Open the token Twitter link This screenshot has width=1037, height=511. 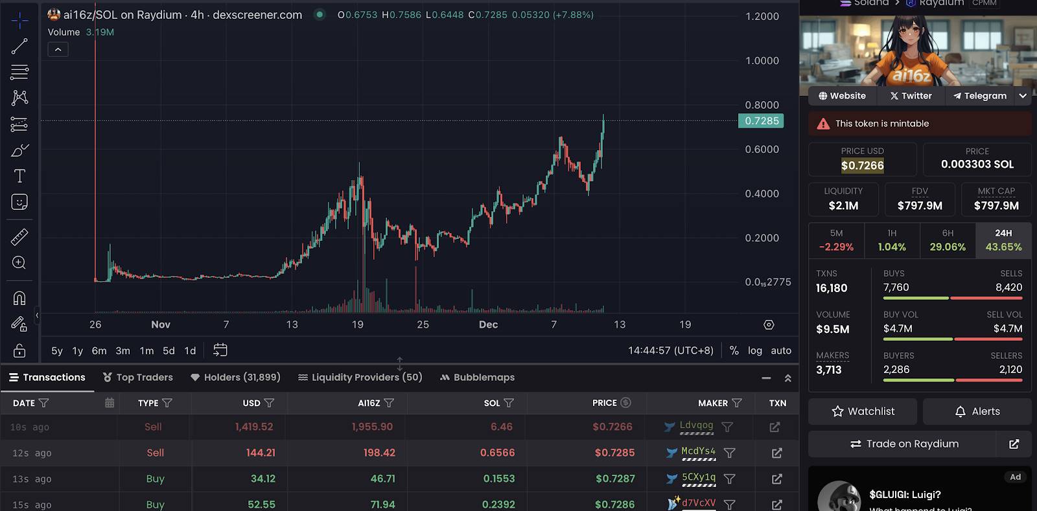click(911, 96)
